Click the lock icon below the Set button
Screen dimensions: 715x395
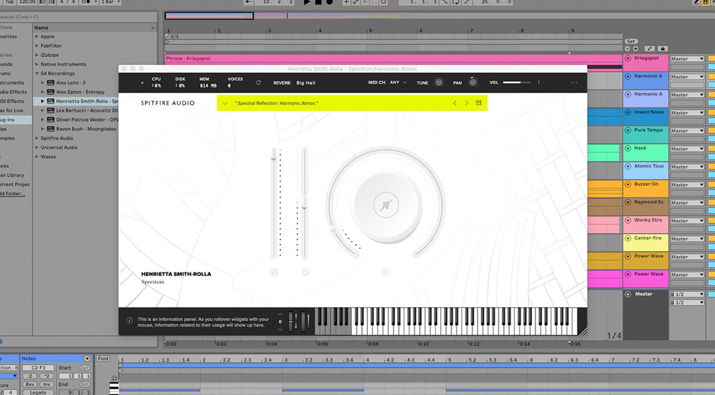(663, 49)
